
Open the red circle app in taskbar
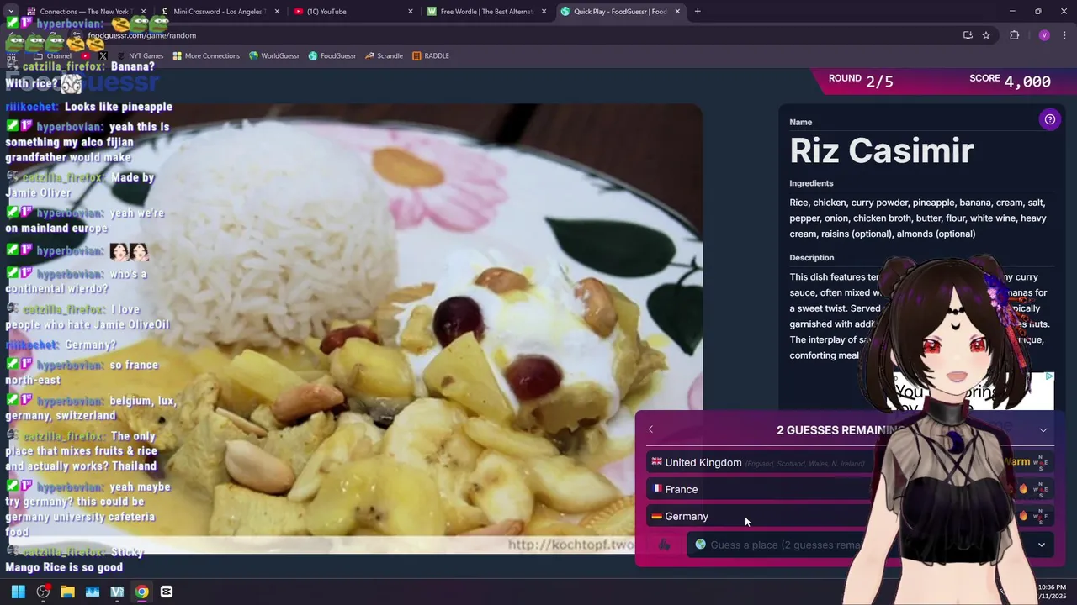pos(43,592)
